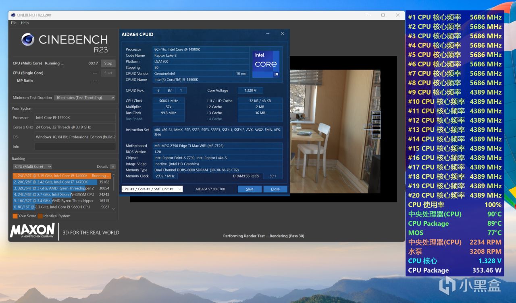Click the "Raptor Lake-S" code name value
Viewport: 516px width, 303px height.
click(x=165, y=56)
